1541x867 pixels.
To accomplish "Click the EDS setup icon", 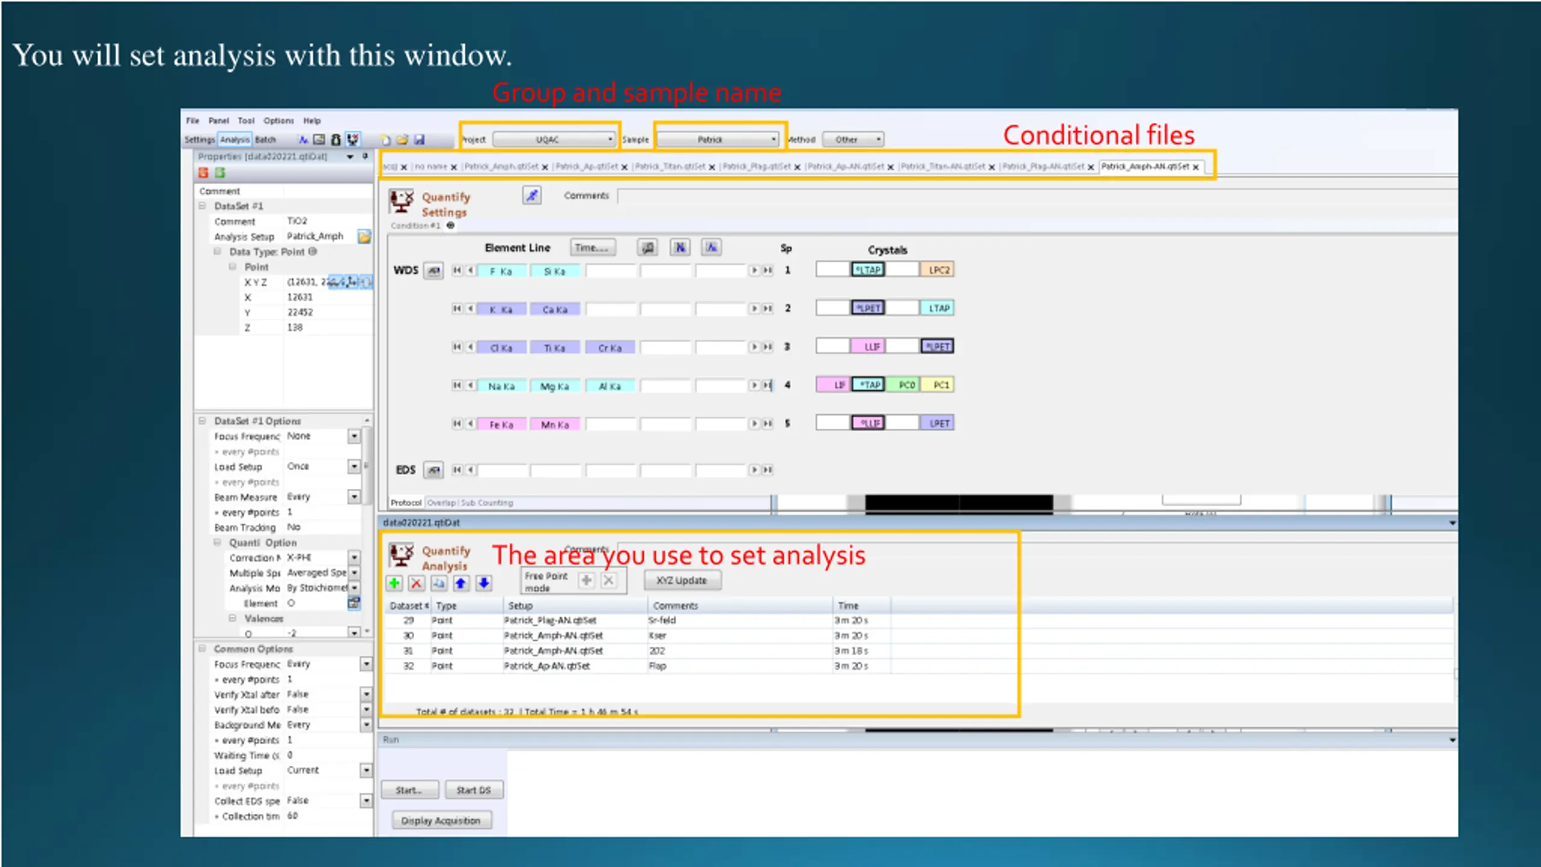I will pos(433,470).
